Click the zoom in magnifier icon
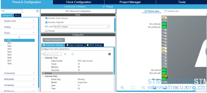Screen dimensions: 207x93 coord(122,88)
